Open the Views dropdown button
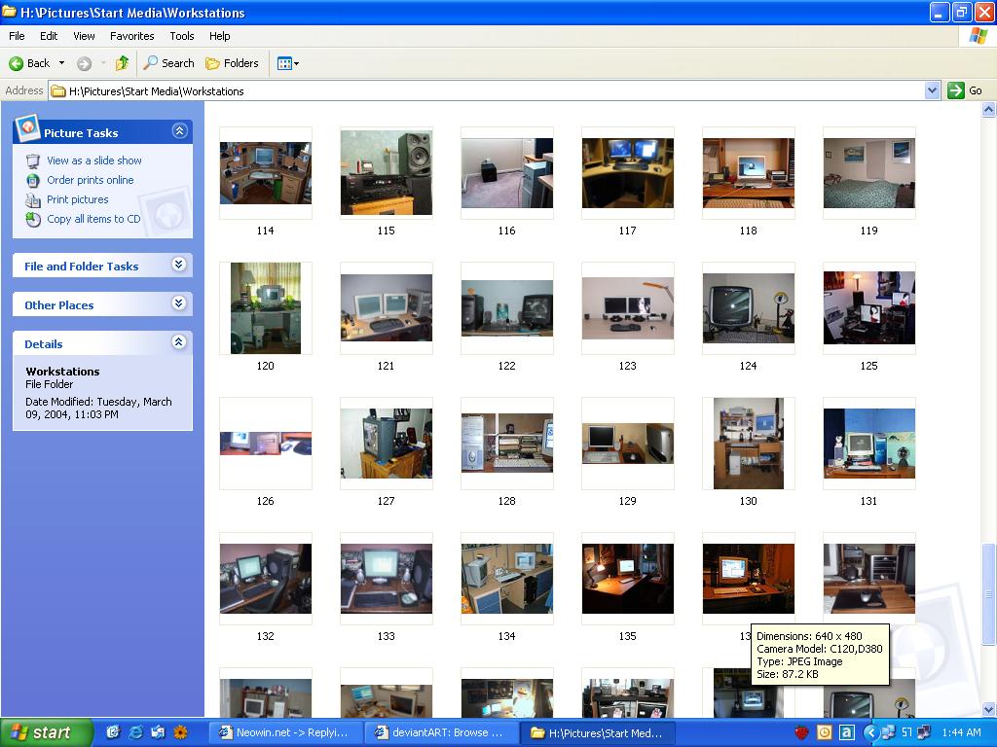 point(287,63)
